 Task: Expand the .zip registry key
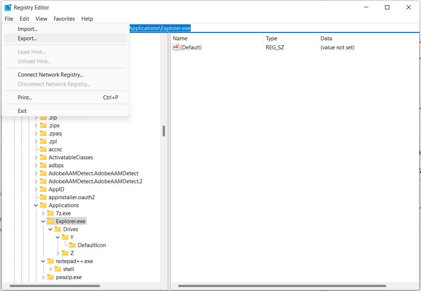[x=36, y=117]
